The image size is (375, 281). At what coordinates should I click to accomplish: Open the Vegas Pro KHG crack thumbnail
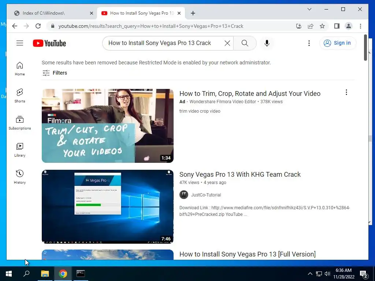108,207
